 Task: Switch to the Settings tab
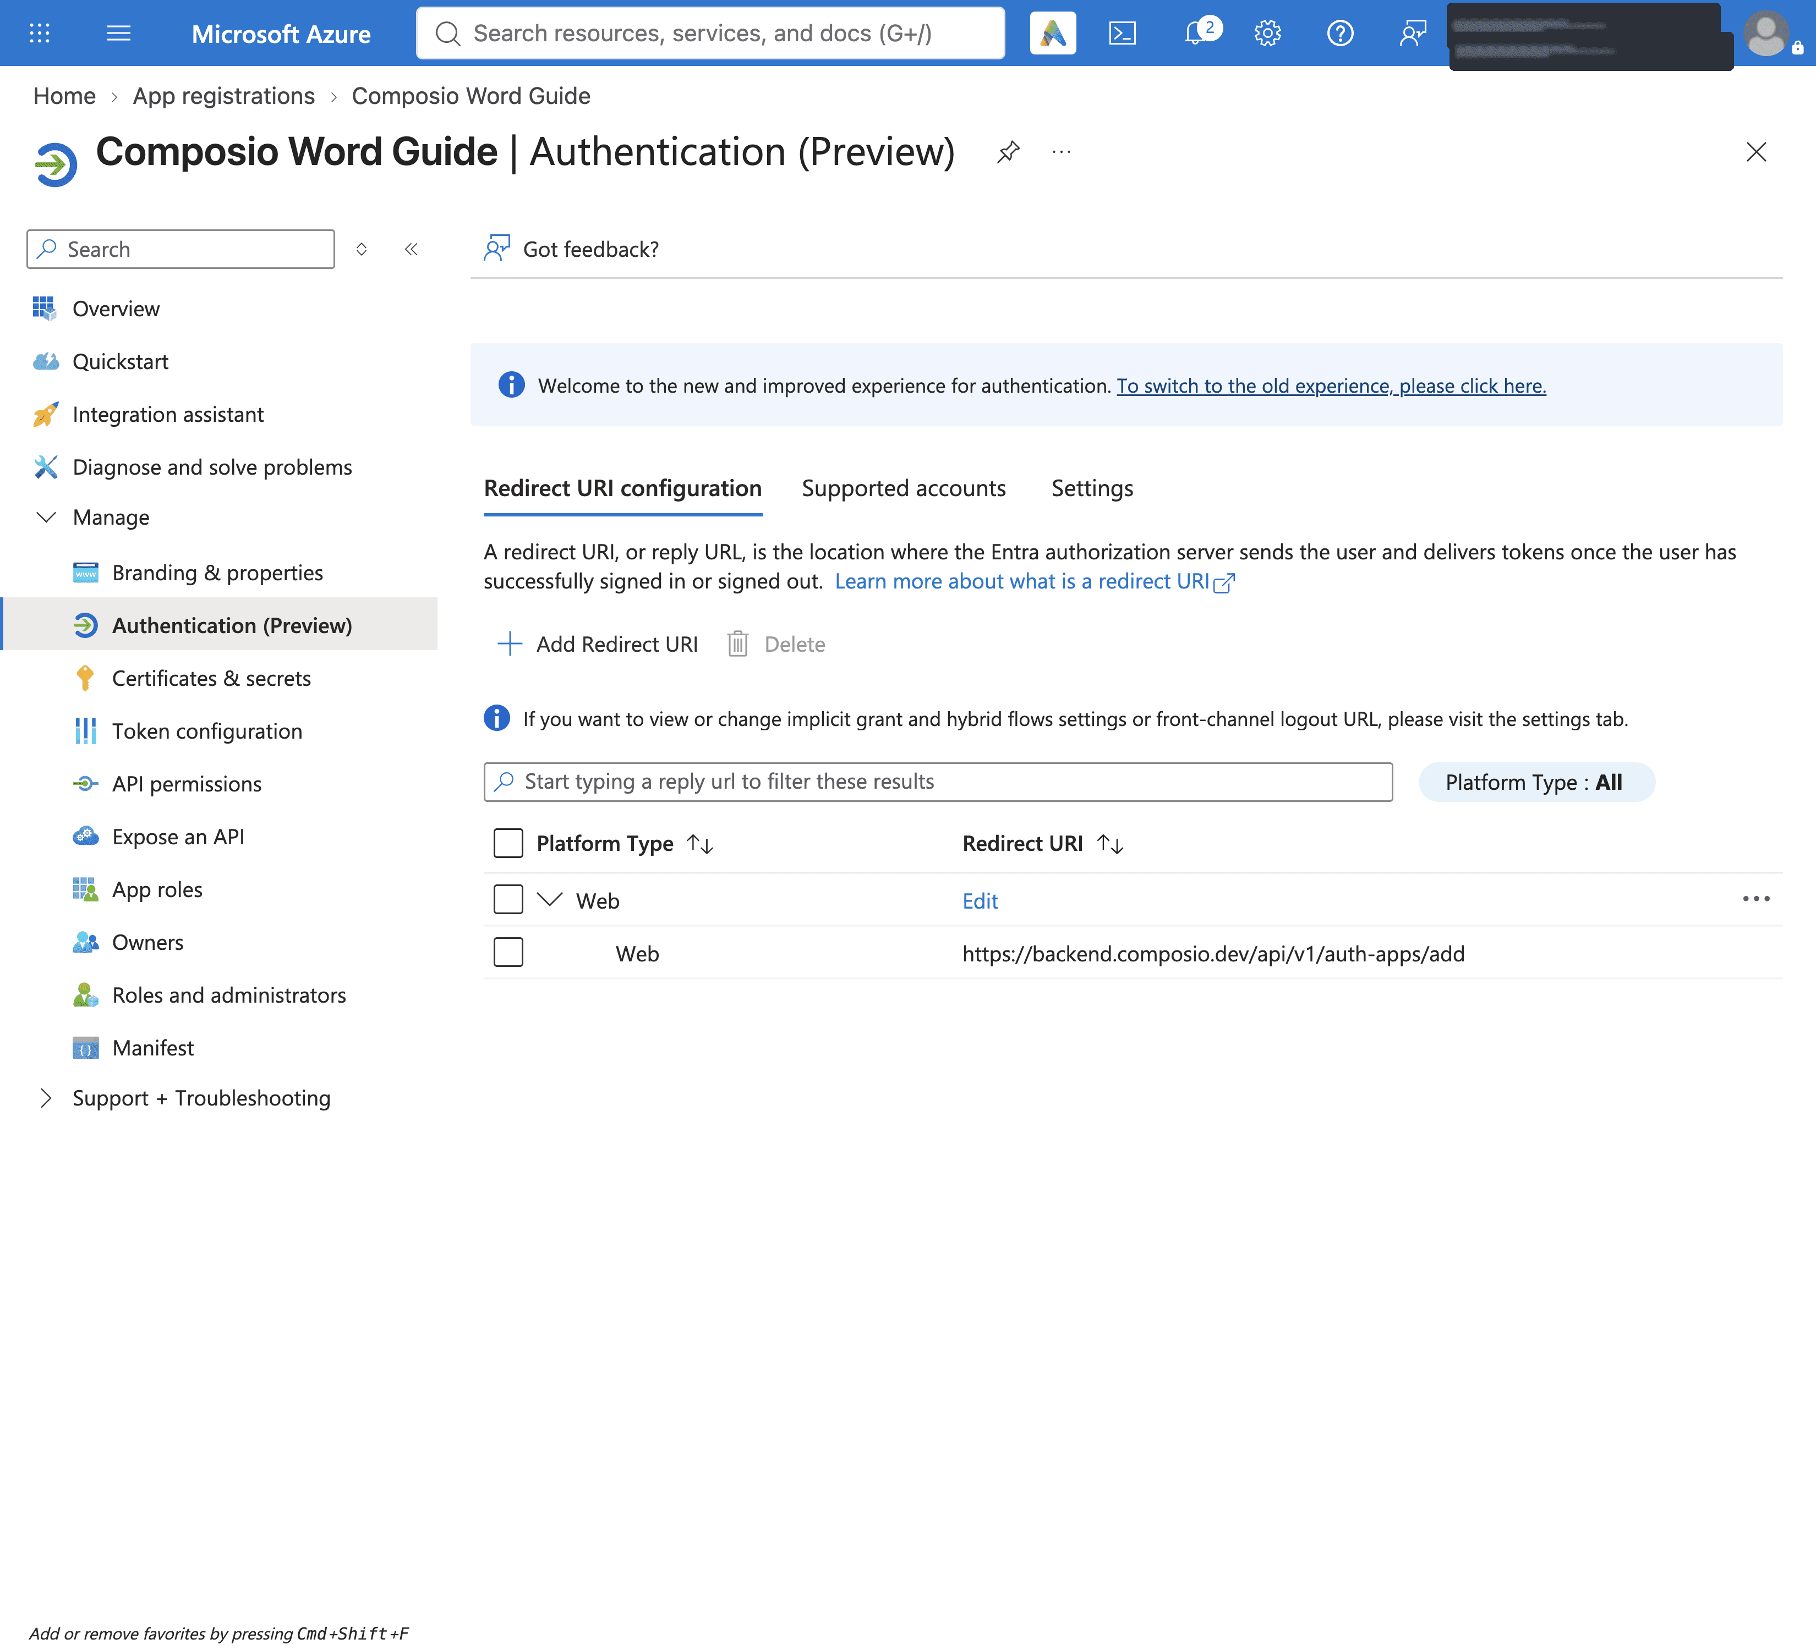point(1092,488)
